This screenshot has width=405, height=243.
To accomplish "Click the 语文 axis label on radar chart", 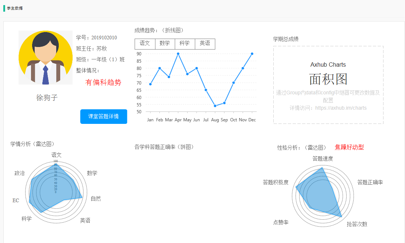I will [57, 155].
